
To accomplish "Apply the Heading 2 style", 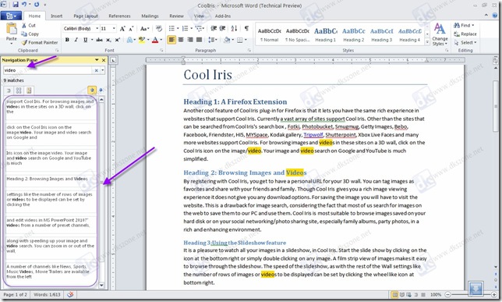I will [x=353, y=35].
